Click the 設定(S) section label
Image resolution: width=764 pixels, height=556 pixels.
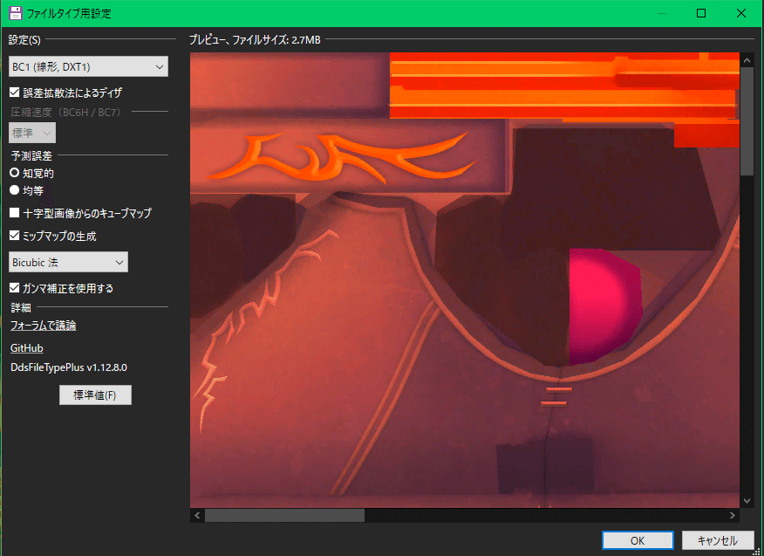tap(24, 40)
